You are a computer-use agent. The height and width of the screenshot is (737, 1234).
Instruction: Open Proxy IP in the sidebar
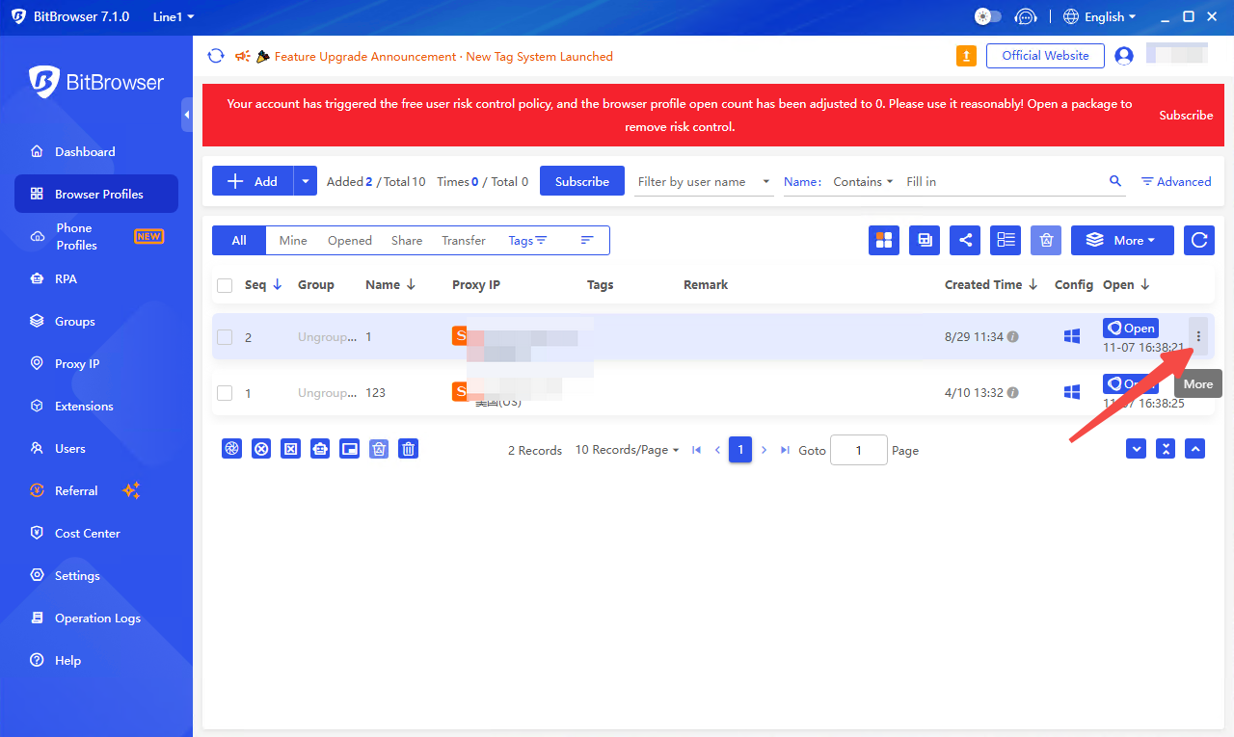(77, 364)
